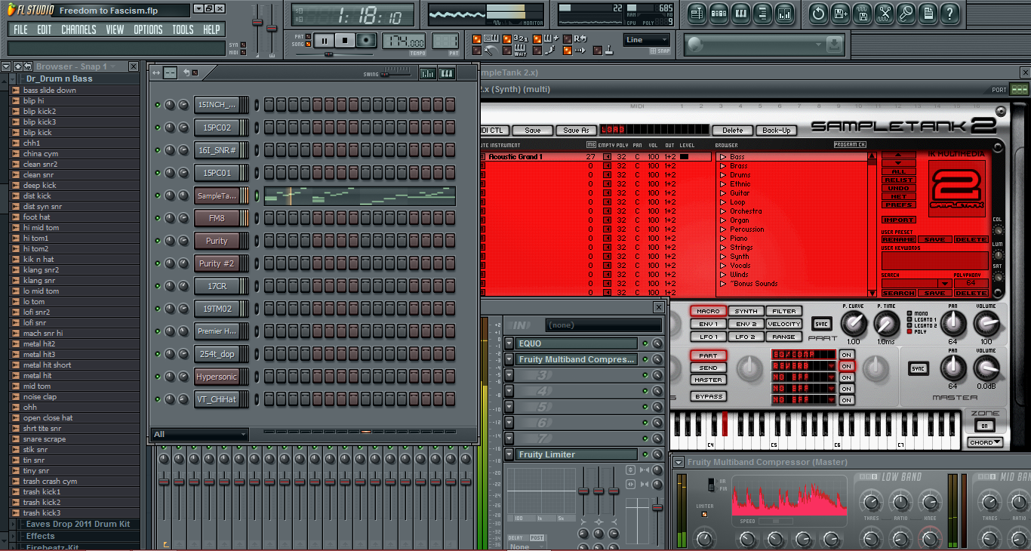The height and width of the screenshot is (551, 1031).
Task: Click the save new version icon
Action: click(x=840, y=14)
